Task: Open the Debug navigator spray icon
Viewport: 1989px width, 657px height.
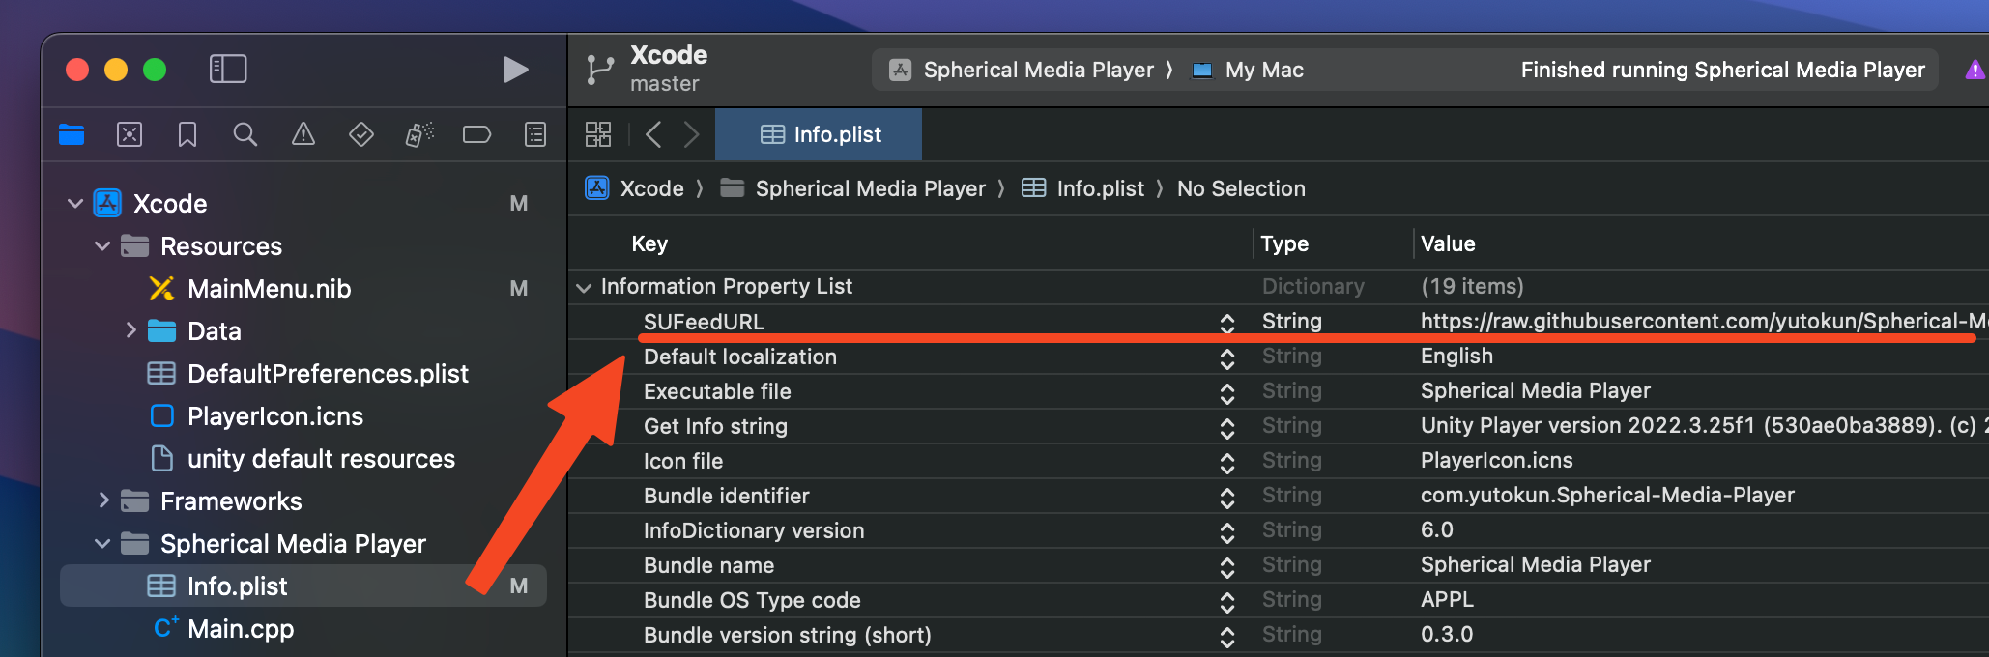Action: 419,134
